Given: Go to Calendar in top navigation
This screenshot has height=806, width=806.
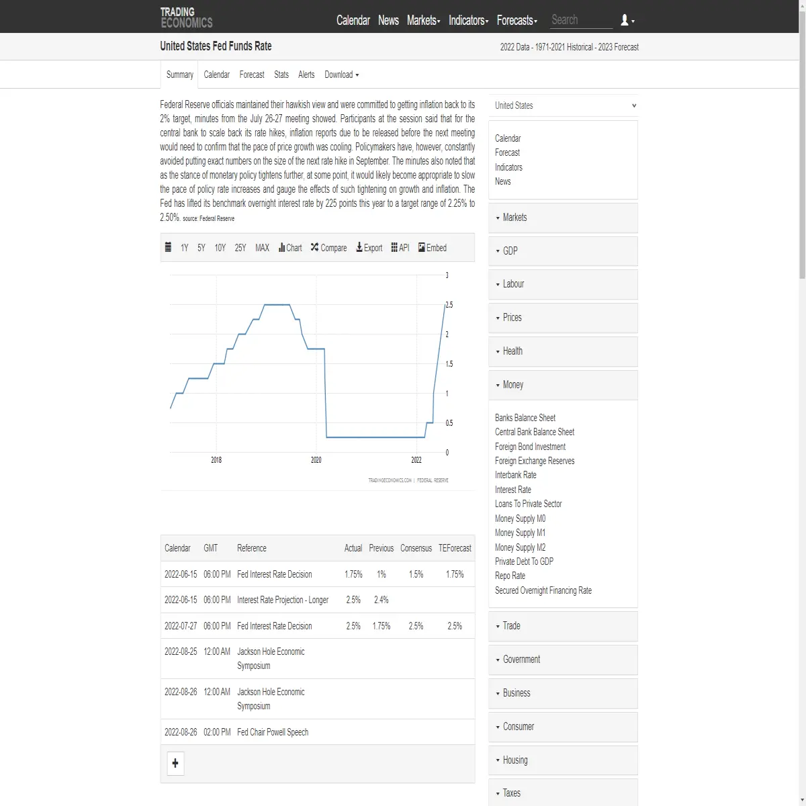Looking at the screenshot, I should [353, 20].
